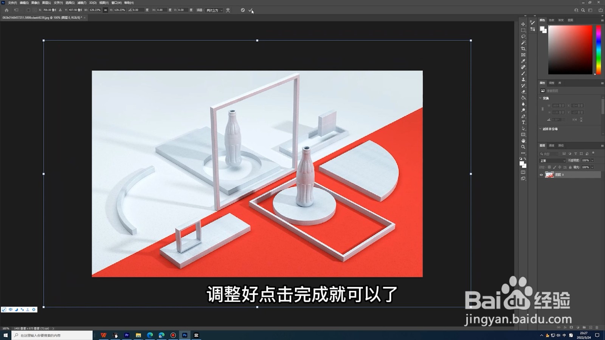The height and width of the screenshot is (340, 605).
Task: Collapse the 变换 section
Action: [x=540, y=98]
